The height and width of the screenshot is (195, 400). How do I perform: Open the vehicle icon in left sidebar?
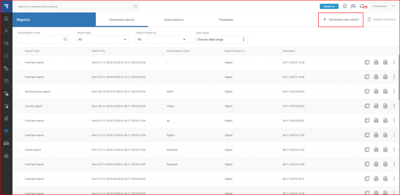tap(6, 143)
